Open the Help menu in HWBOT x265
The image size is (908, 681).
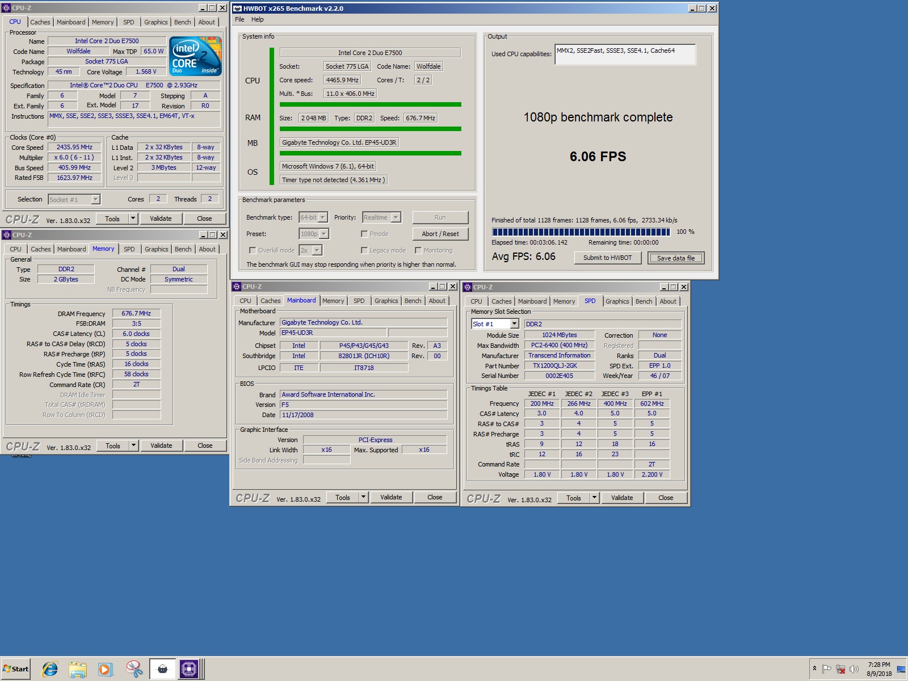pos(258,19)
